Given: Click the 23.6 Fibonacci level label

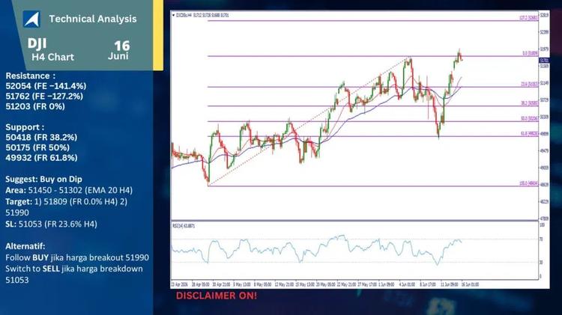Looking at the screenshot, I should 529,84.
